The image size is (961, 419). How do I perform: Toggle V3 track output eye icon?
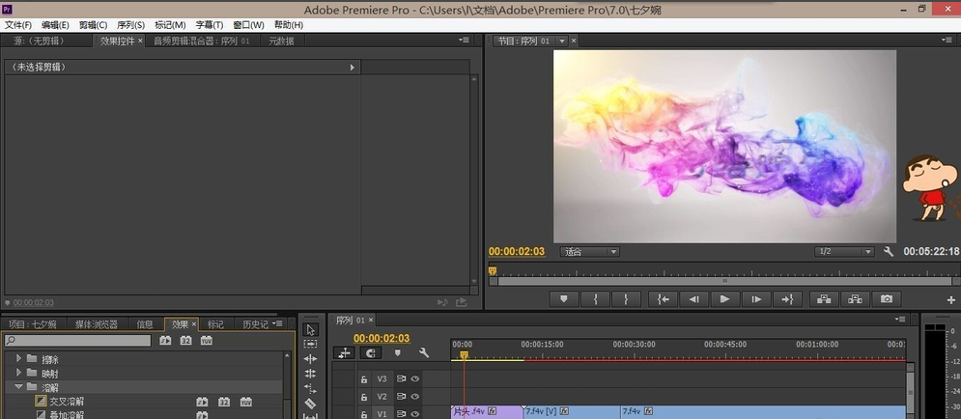point(415,379)
